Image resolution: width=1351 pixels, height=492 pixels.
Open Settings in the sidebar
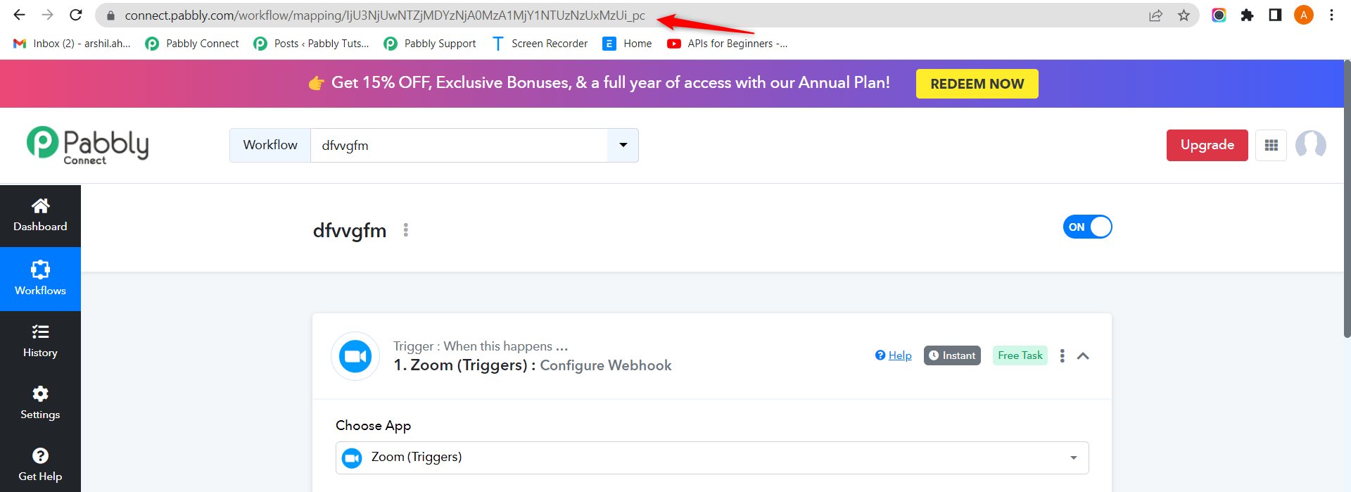40,403
